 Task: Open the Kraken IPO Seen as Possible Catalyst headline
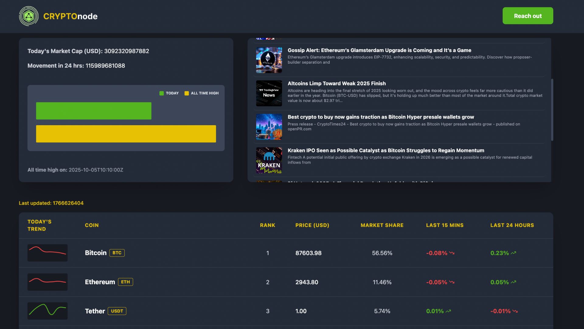coord(386,150)
